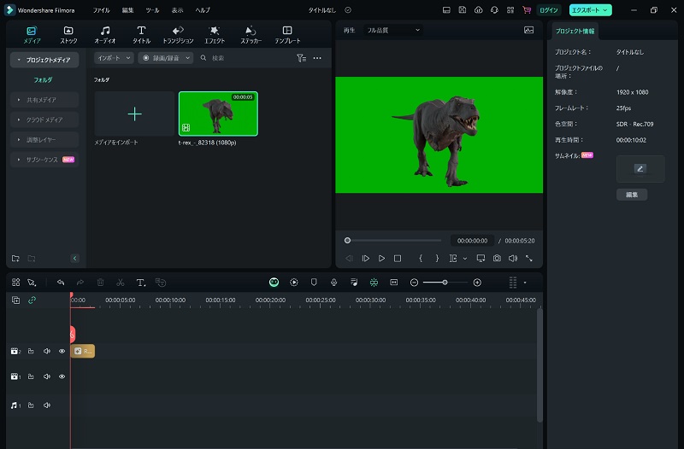Click the timeline text tool icon
The image size is (684, 449).
click(140, 283)
